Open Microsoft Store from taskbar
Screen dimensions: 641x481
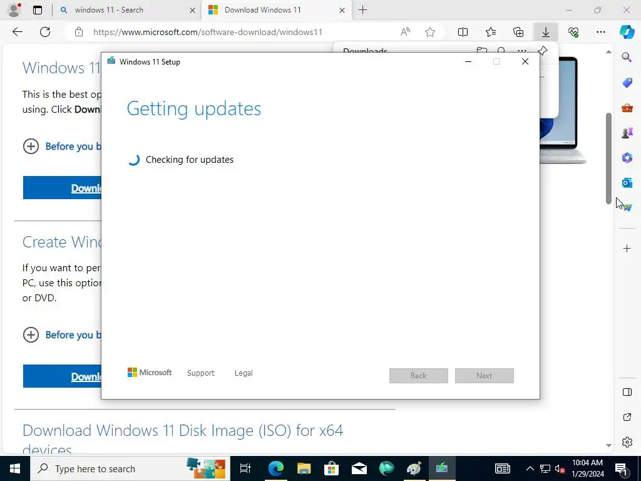(x=331, y=468)
